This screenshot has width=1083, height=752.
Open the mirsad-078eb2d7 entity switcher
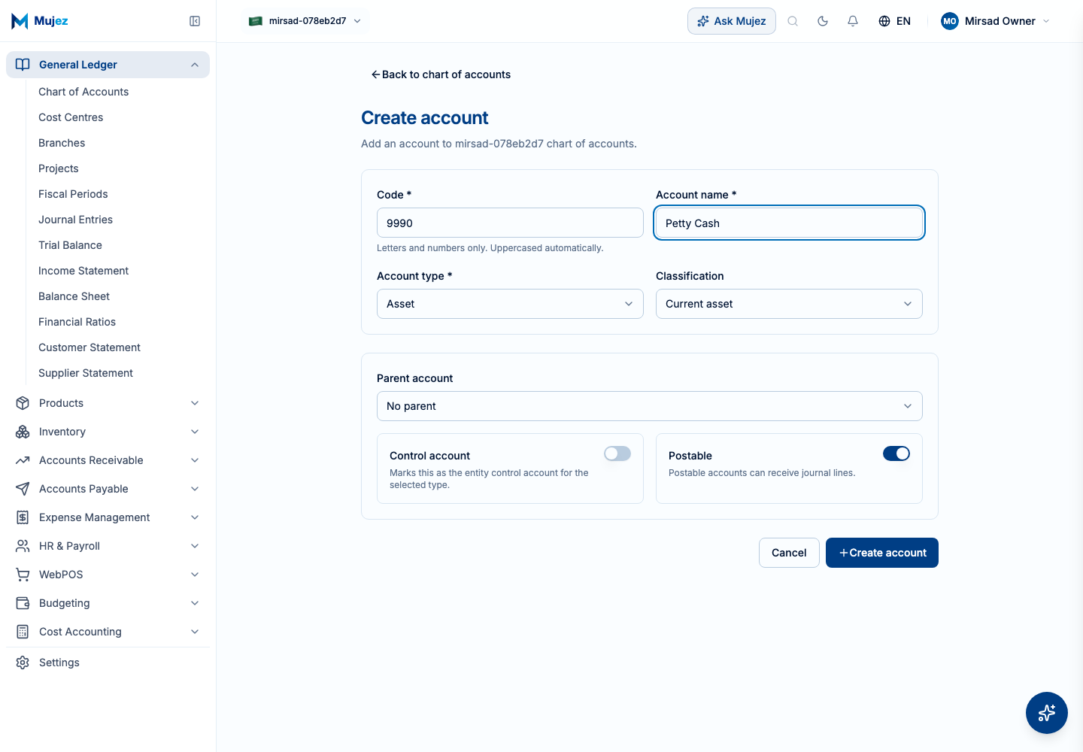[305, 21]
